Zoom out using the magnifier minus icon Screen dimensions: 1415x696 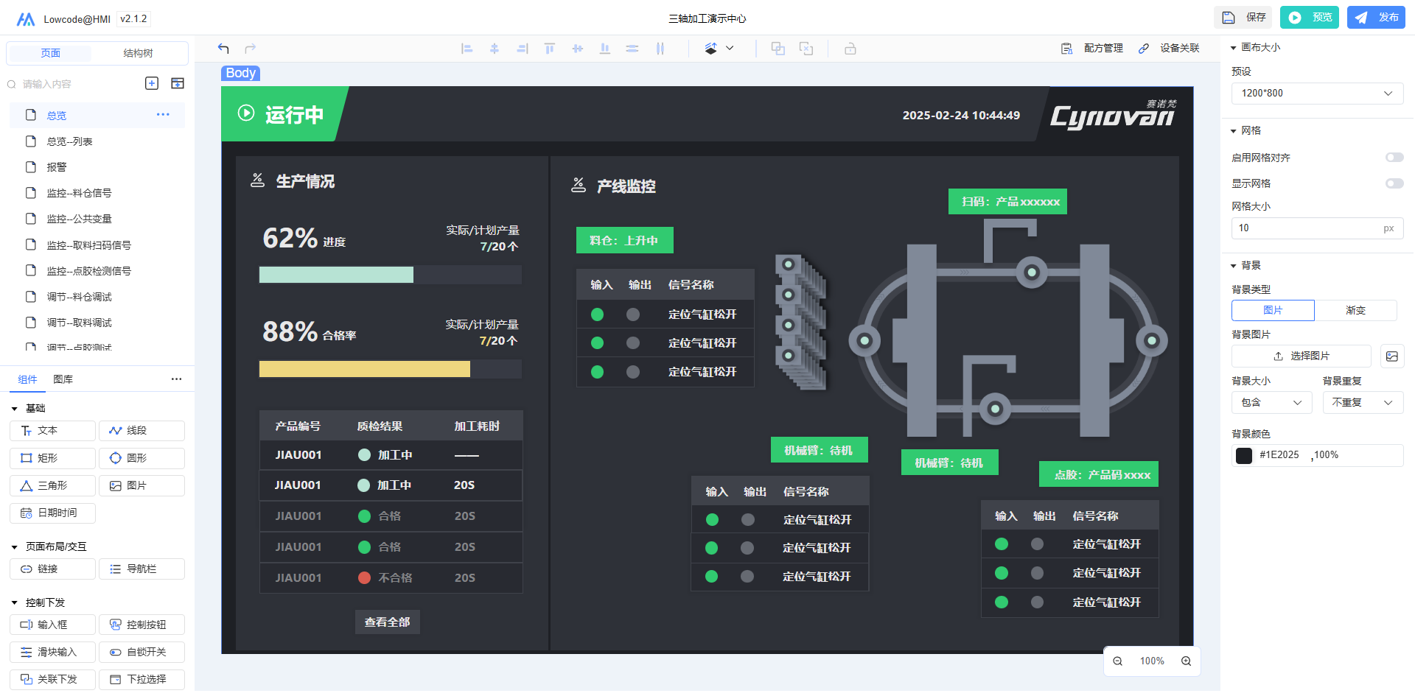[x=1117, y=661]
